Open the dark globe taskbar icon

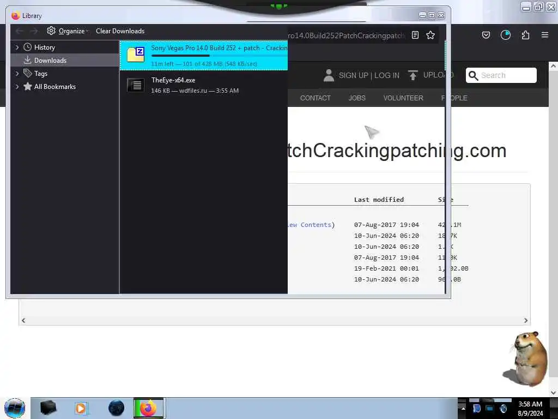coord(116,408)
